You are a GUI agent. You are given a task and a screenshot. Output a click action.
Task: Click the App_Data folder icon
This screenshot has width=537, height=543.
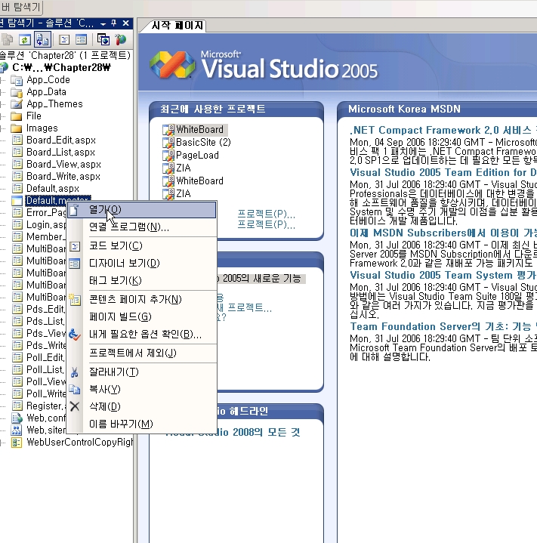tap(17, 92)
